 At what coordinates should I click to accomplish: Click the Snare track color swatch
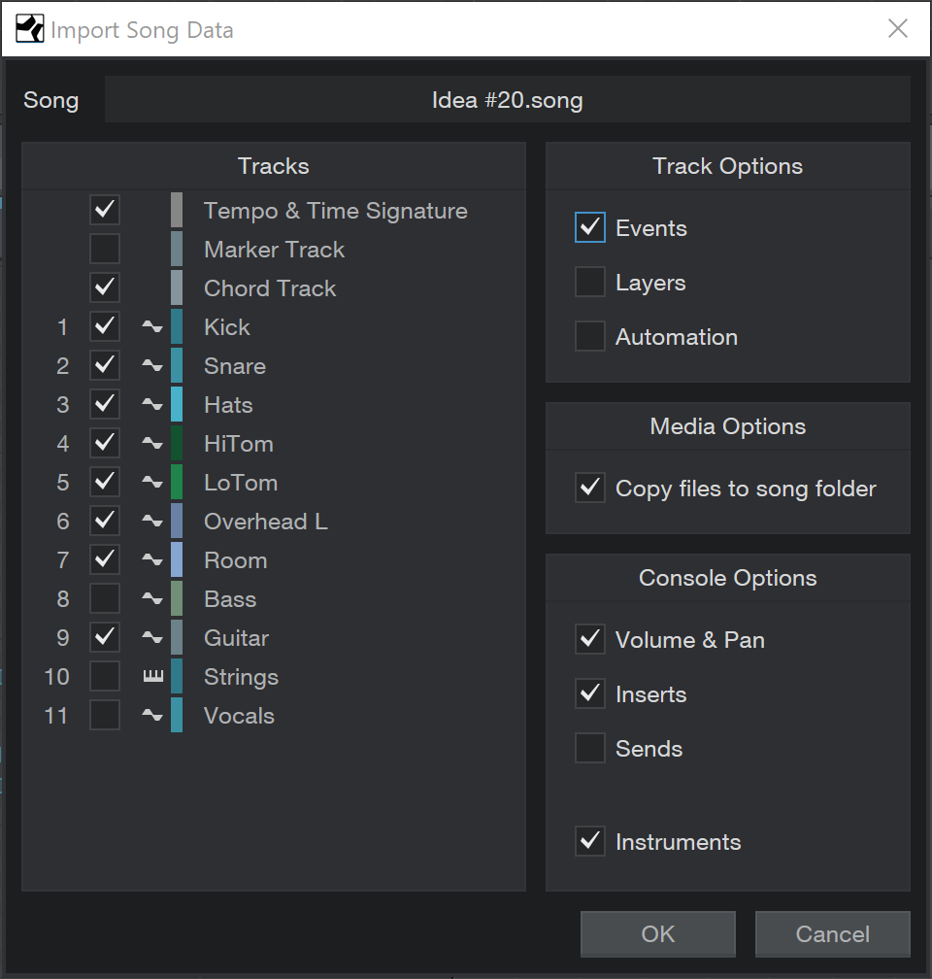[177, 365]
